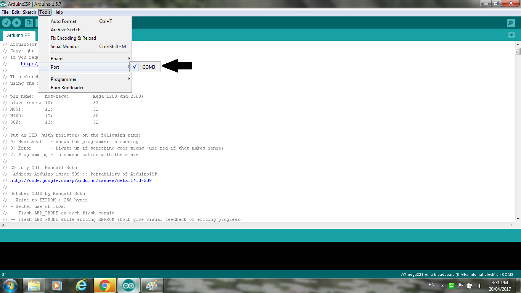Open the tab options dropdown arrow
521x293 pixels.
click(x=511, y=35)
